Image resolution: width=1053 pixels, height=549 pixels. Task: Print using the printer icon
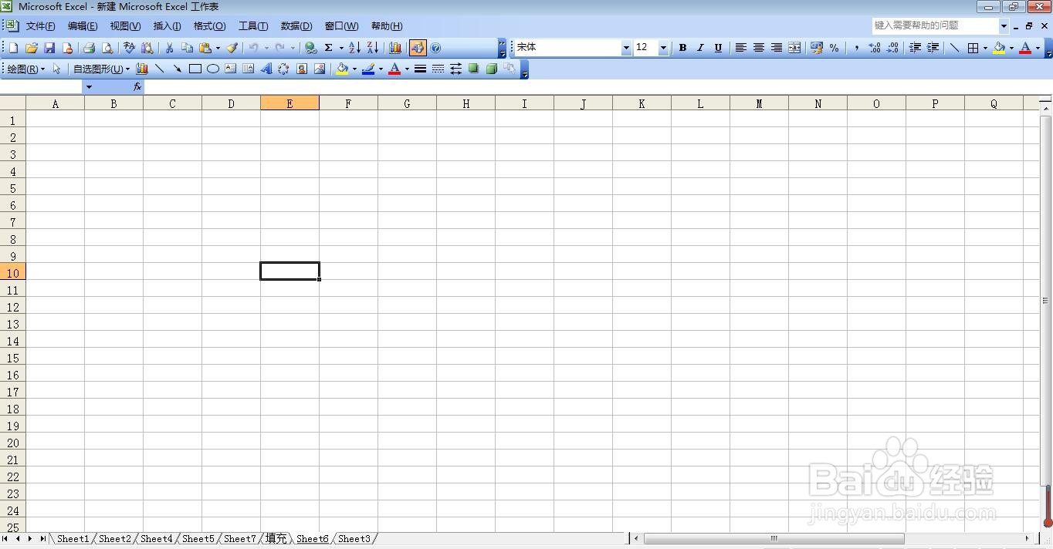tap(89, 48)
